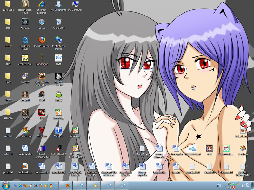Click the 29-9-2553 JPG file icon

coord(75,152)
